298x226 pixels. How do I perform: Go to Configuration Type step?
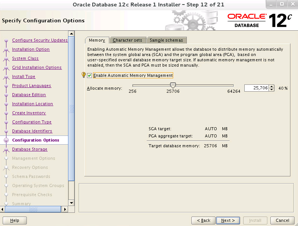(32, 122)
